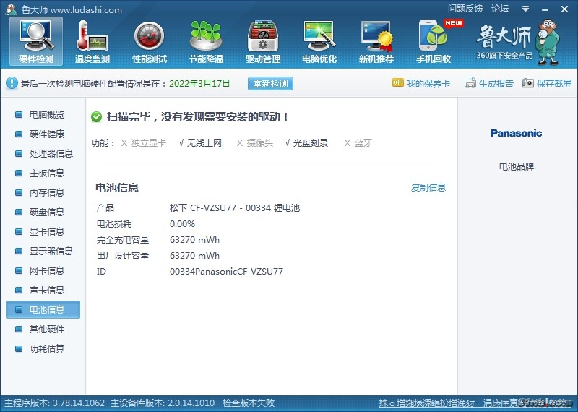The image size is (578, 412).
Task: Open the 温度监测 temperature monitor
Action: (x=92, y=42)
